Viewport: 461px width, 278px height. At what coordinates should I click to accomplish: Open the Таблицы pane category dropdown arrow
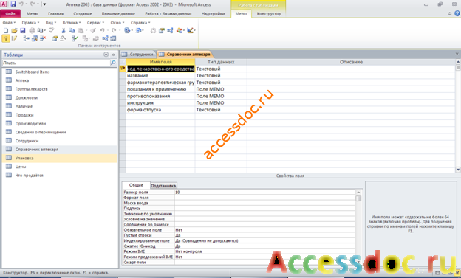click(x=106, y=55)
